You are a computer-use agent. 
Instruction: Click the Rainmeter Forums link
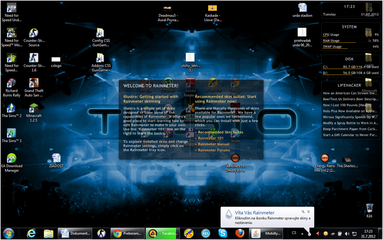coord(214,150)
